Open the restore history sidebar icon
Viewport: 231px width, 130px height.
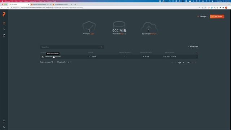point(4,35)
